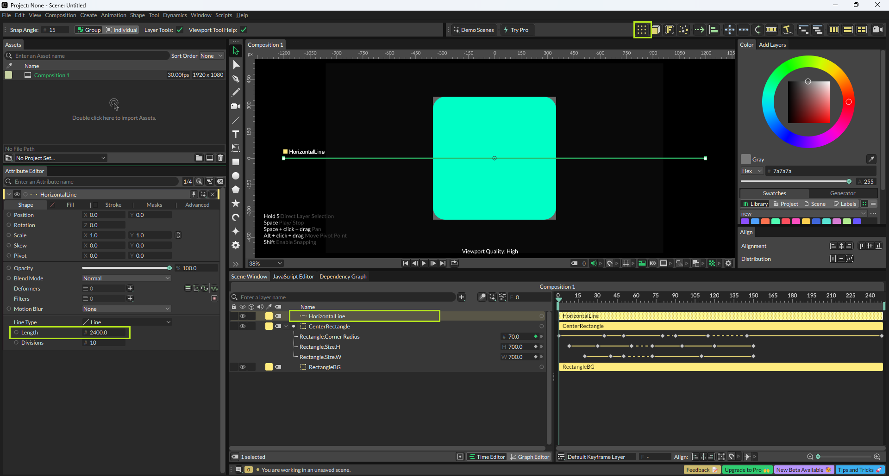889x476 pixels.
Task: Click the Demo Scenes button
Action: click(x=474, y=30)
